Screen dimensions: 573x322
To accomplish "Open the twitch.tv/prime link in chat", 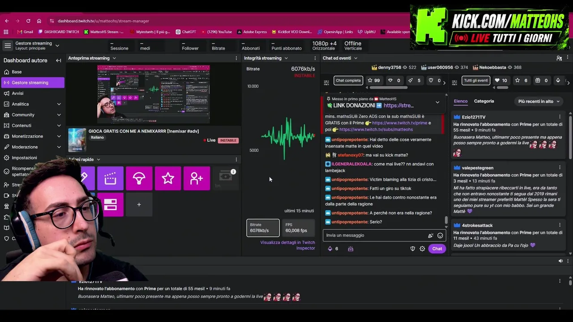I will (399, 123).
